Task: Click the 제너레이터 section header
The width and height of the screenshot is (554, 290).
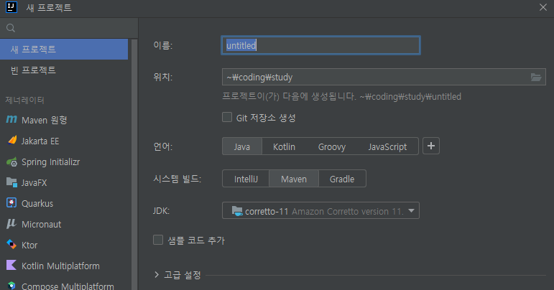Action: [24, 100]
